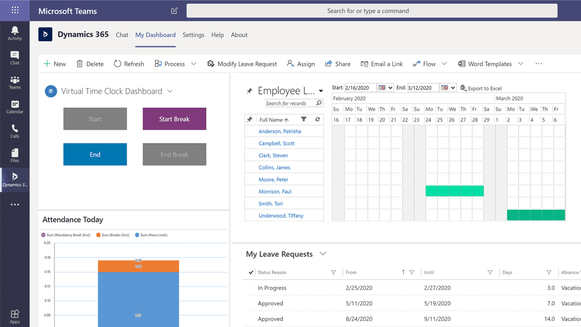Select Dynamics 365 app in sidebar
Screen dimensions: 581x327
pos(15,180)
